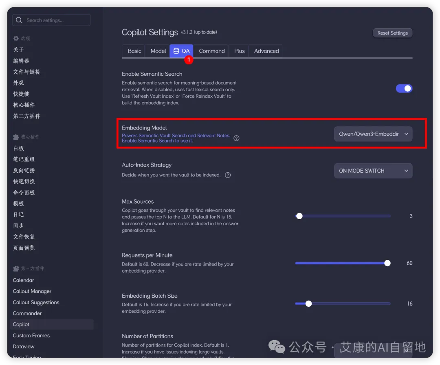Switch to the Model tab
The image size is (440, 365).
pyautogui.click(x=158, y=51)
